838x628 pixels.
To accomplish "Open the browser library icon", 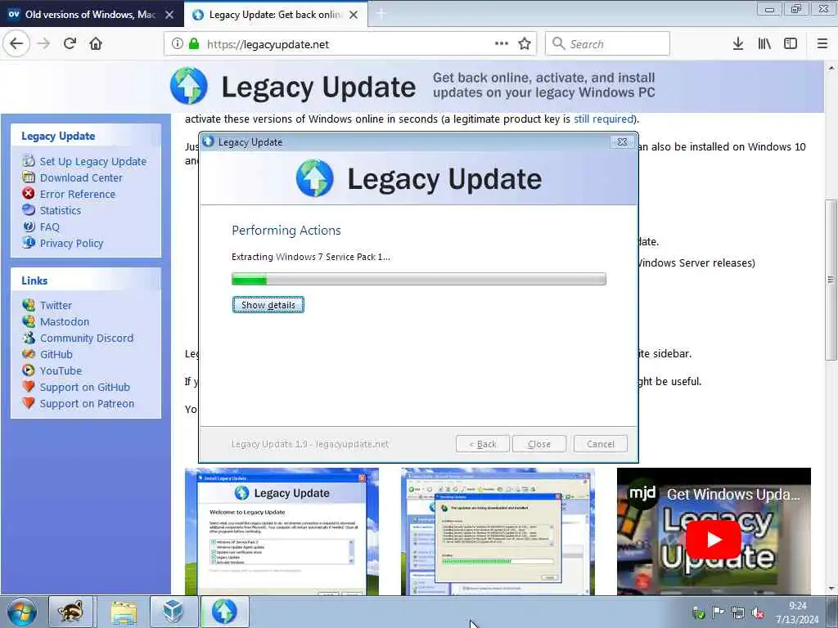I will (x=764, y=44).
